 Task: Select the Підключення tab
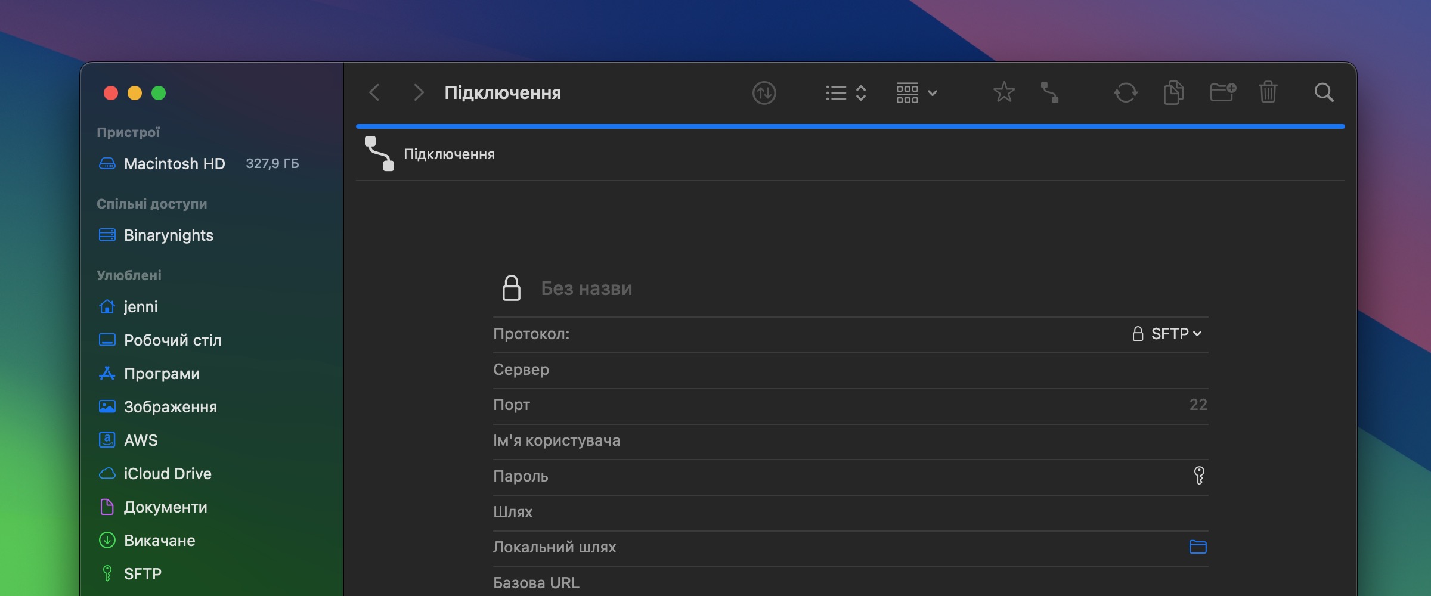(448, 154)
